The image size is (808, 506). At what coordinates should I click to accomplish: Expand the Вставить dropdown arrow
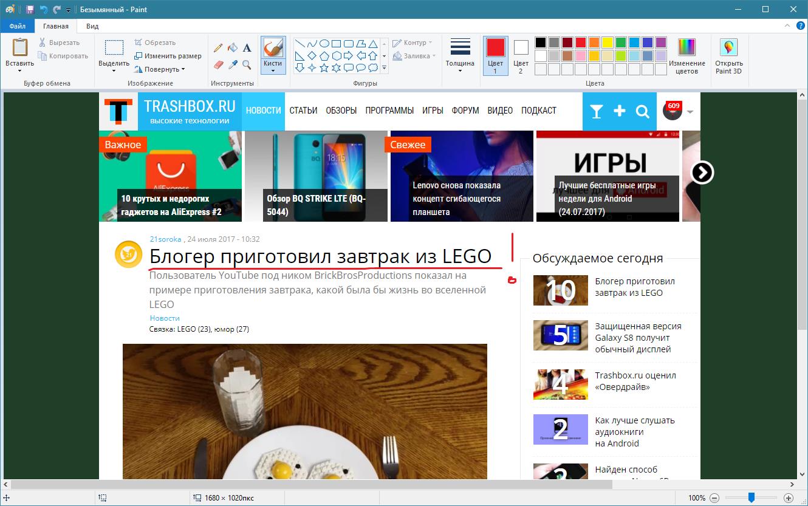20,71
